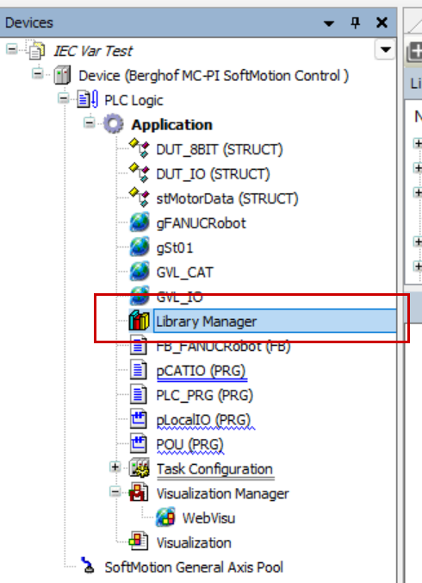Select the Visualization Manager label
This screenshot has width=422, height=583.
(x=222, y=493)
